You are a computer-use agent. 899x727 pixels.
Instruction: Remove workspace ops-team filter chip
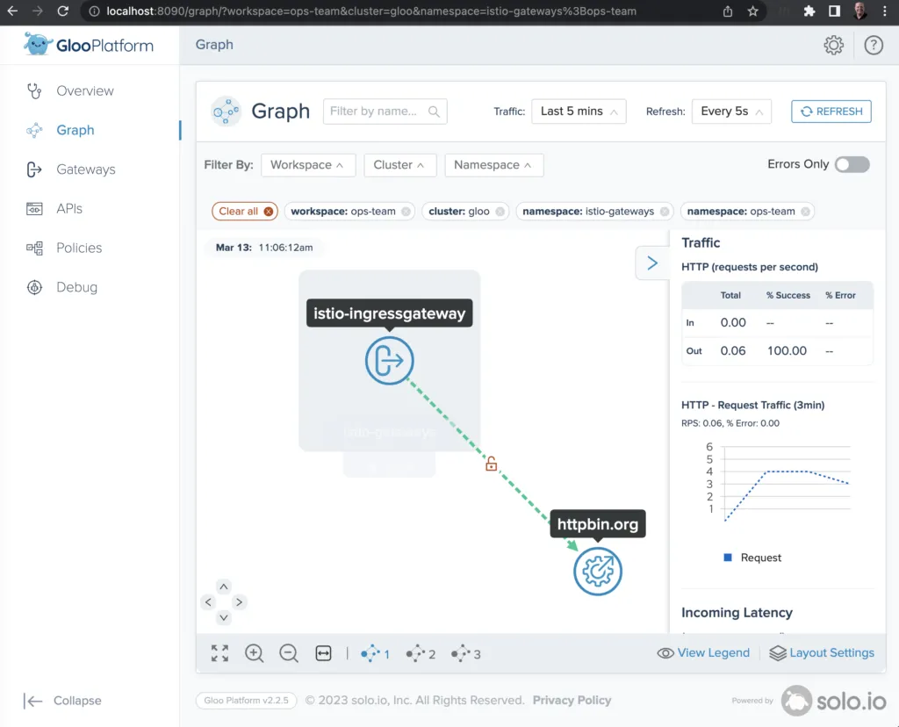point(406,212)
